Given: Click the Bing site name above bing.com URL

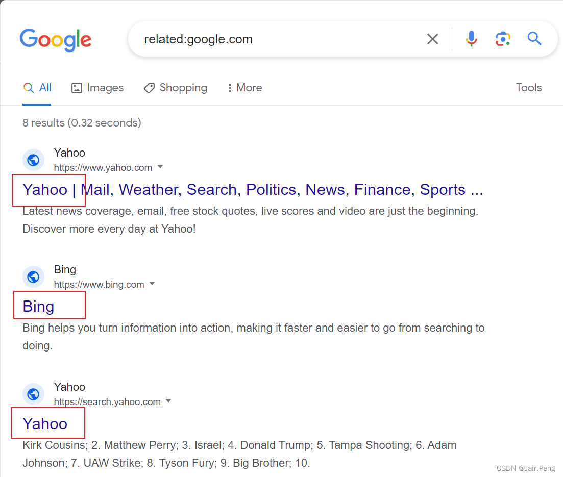Looking at the screenshot, I should coord(65,269).
